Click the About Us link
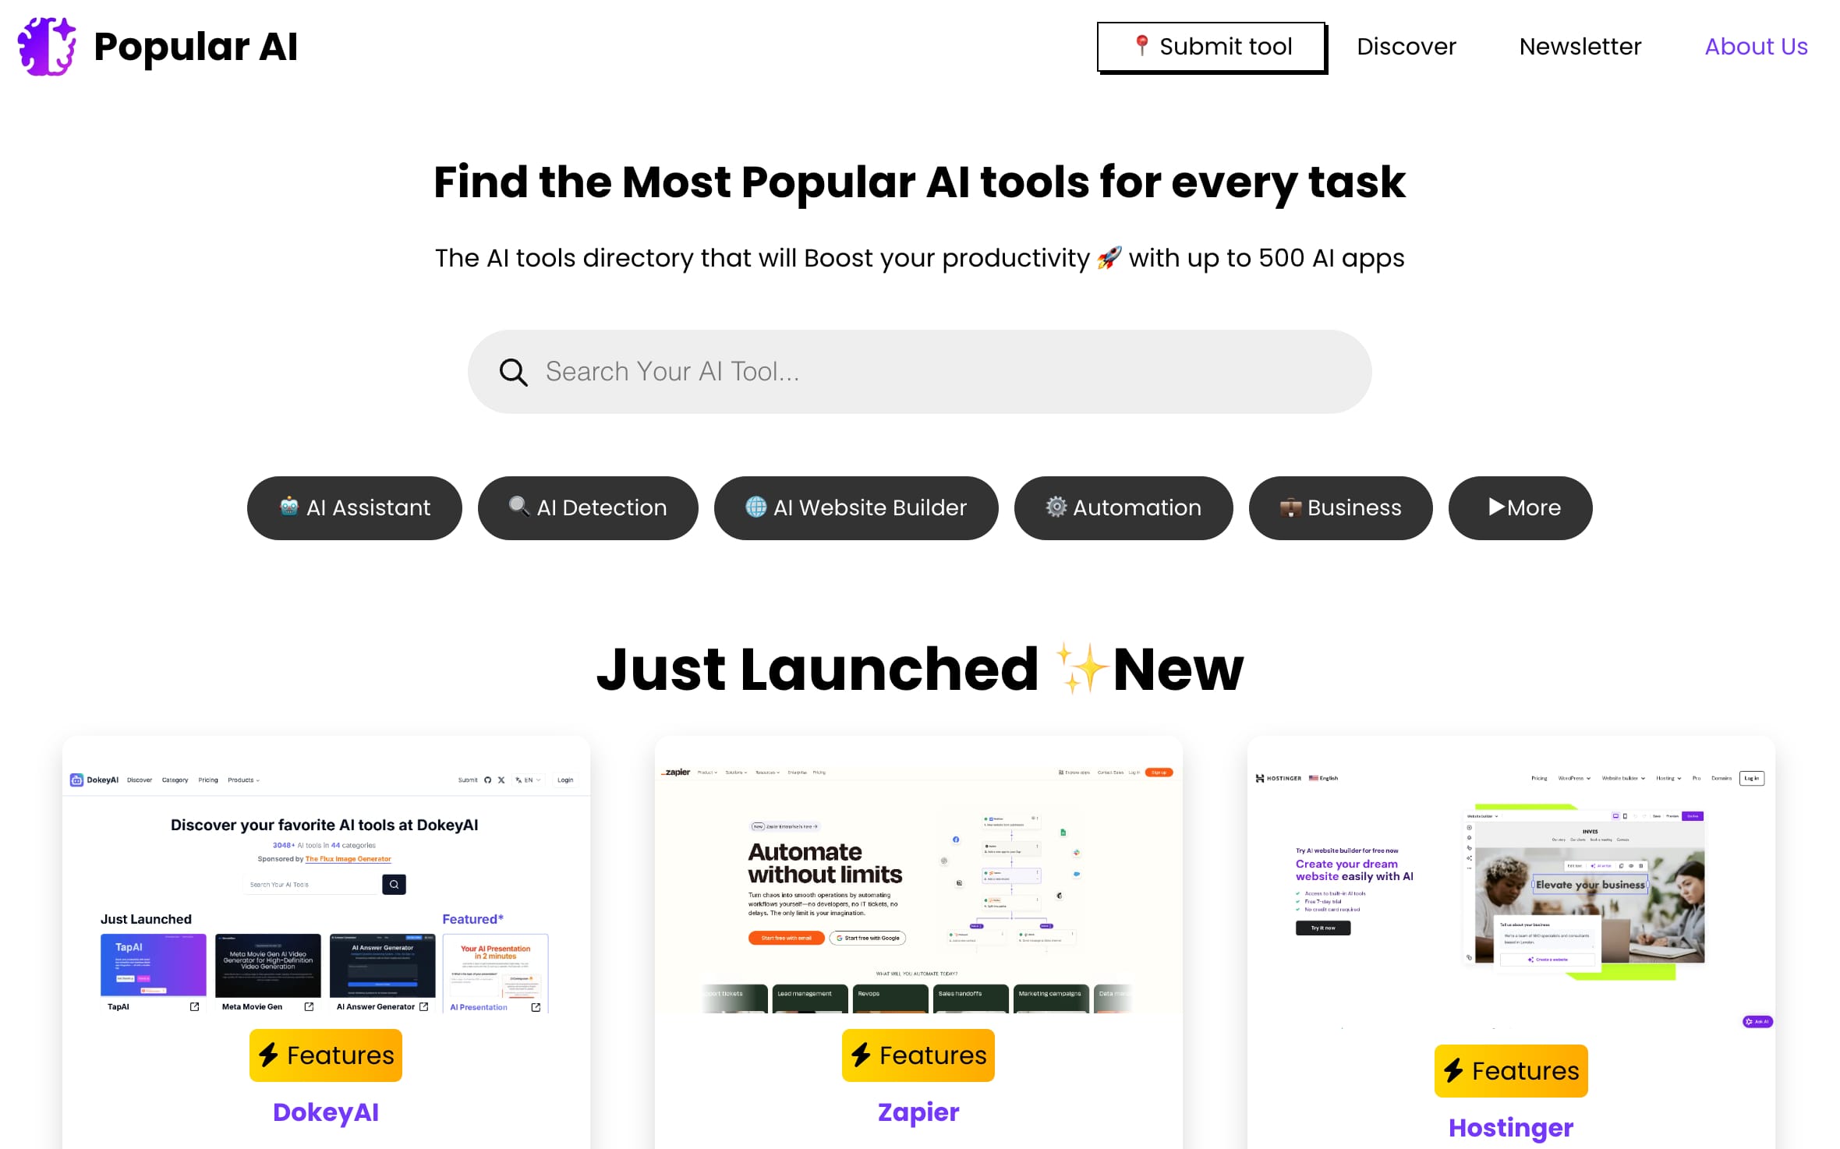Viewport: 1840px width, 1149px height. pos(1755,46)
